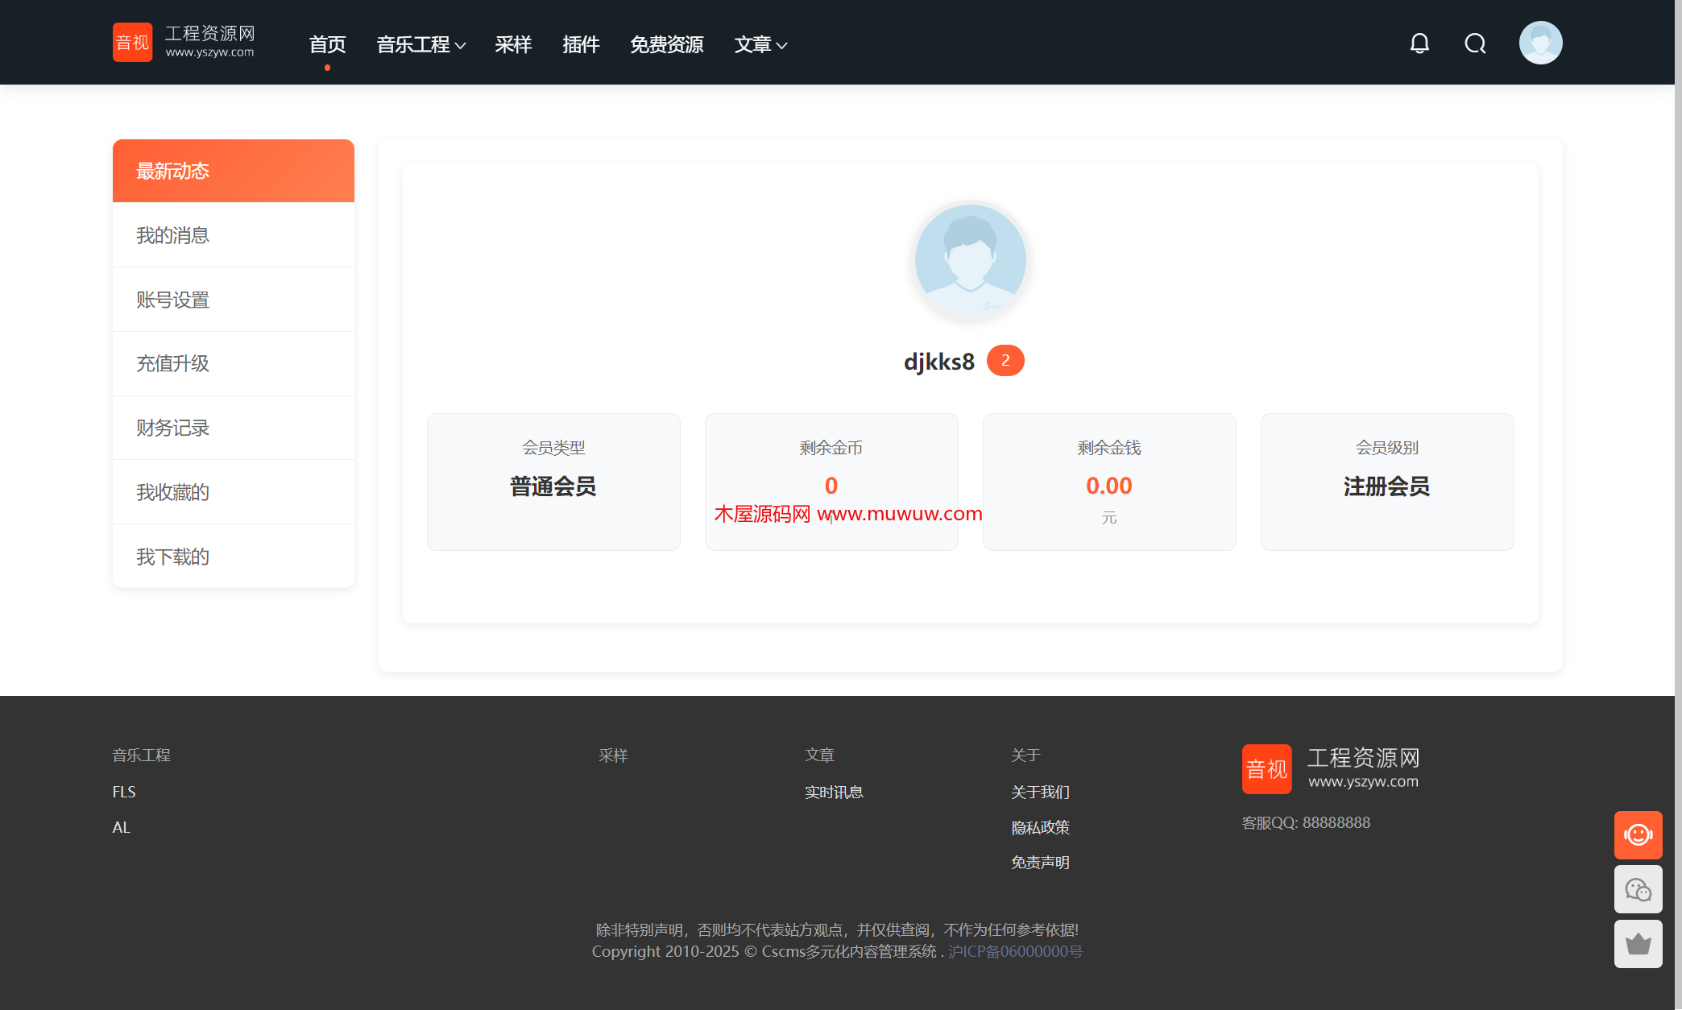The image size is (1682, 1010).
Task: Click the footer site logo
Action: click(1331, 768)
